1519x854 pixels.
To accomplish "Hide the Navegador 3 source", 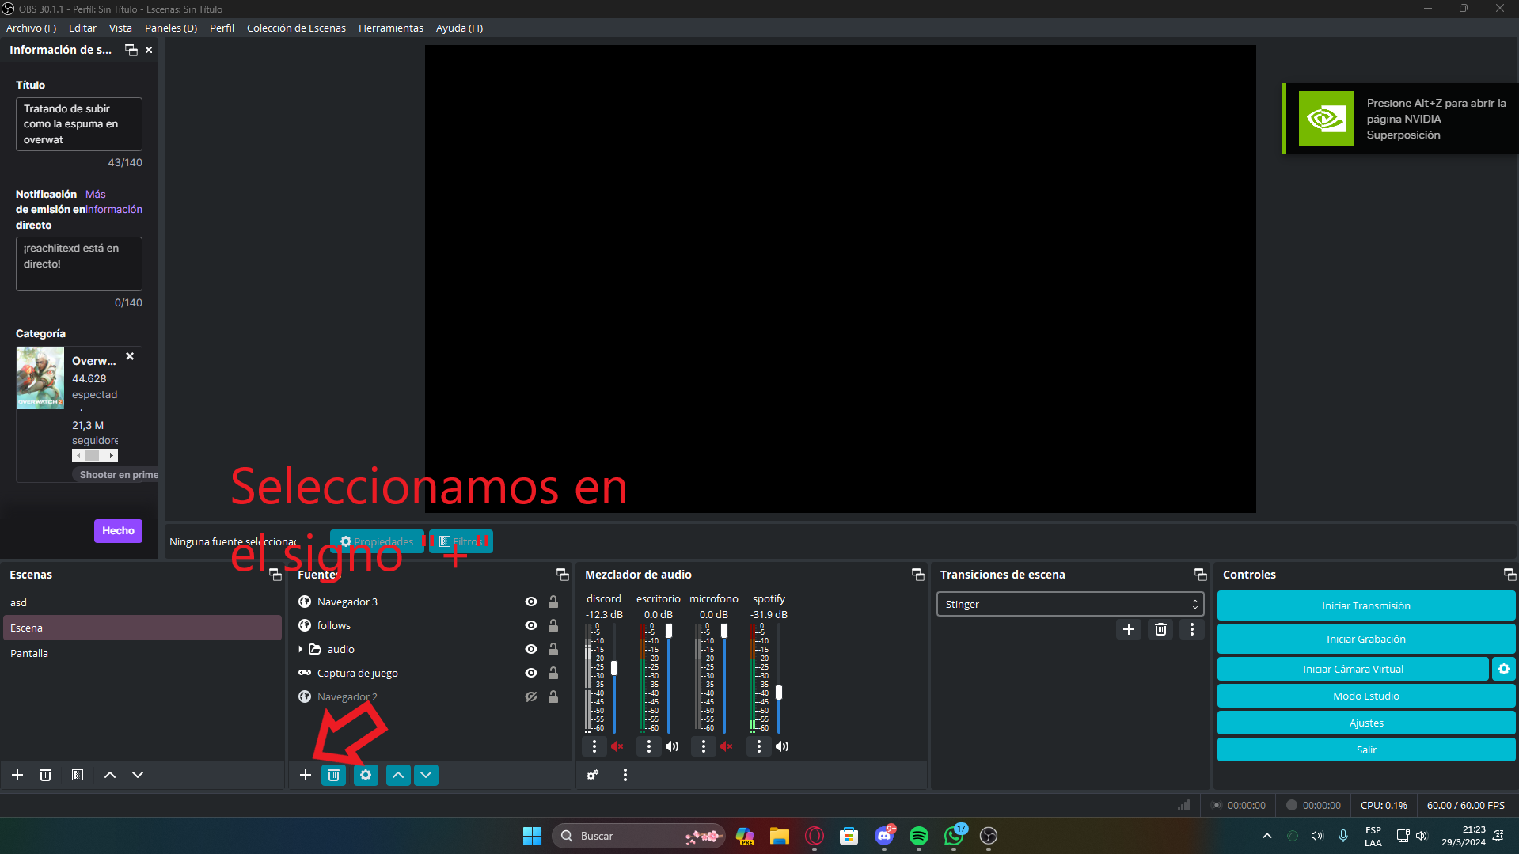I will click(531, 602).
